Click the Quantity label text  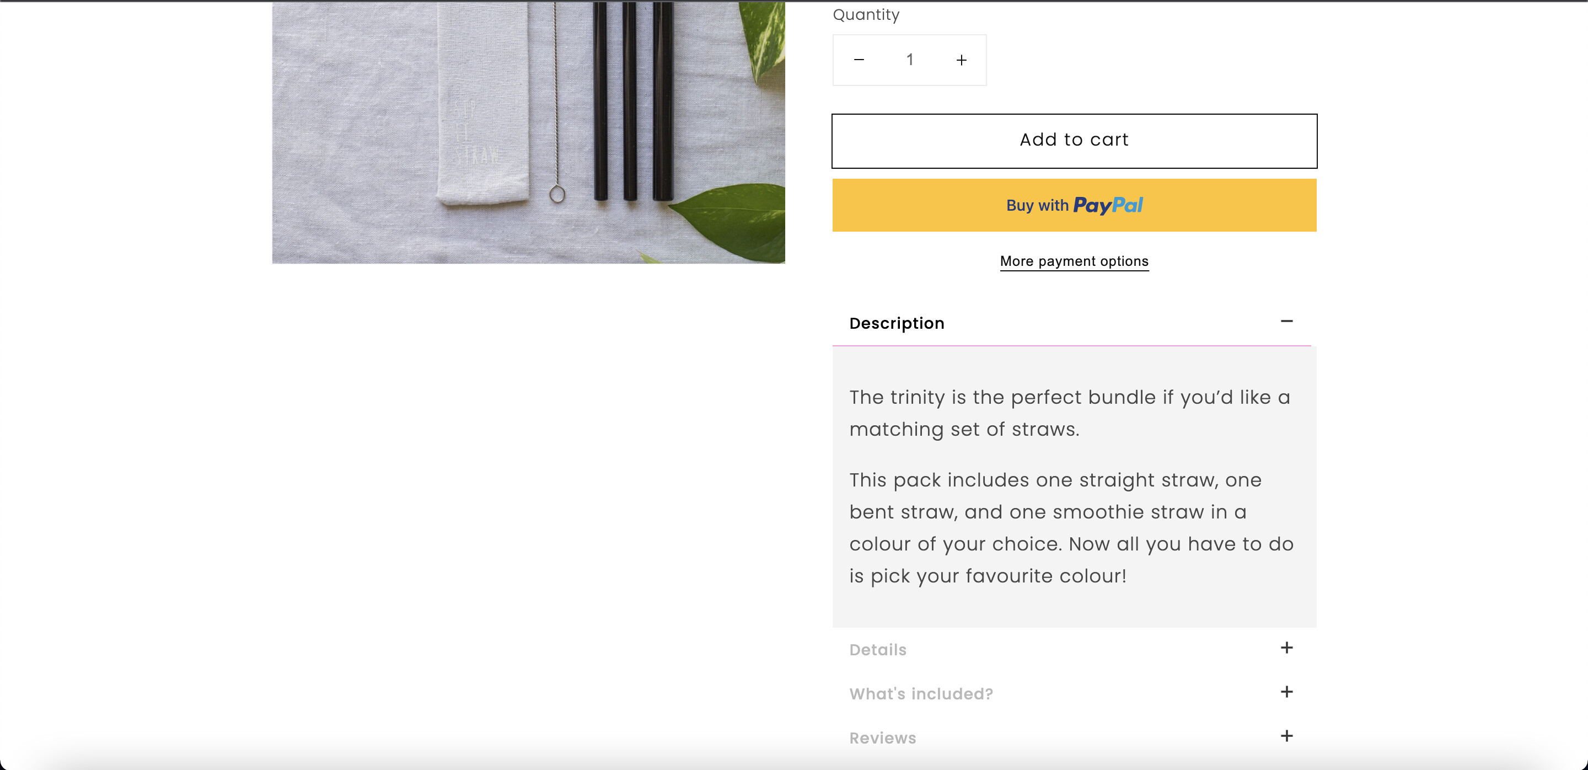866,15
